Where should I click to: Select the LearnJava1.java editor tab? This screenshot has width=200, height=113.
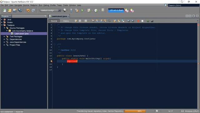(x=59, y=16)
